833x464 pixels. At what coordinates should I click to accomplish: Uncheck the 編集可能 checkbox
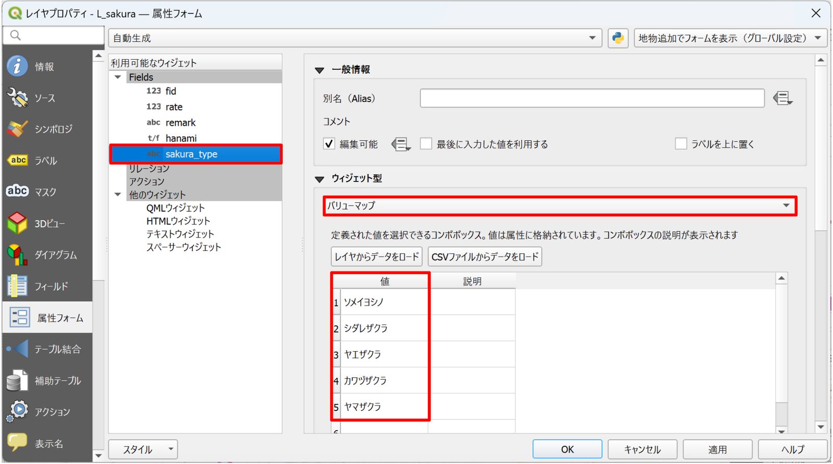pyautogui.click(x=329, y=144)
